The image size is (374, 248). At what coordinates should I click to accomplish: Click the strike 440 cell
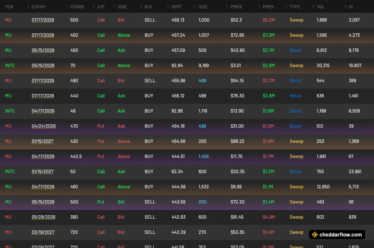(x=74, y=96)
